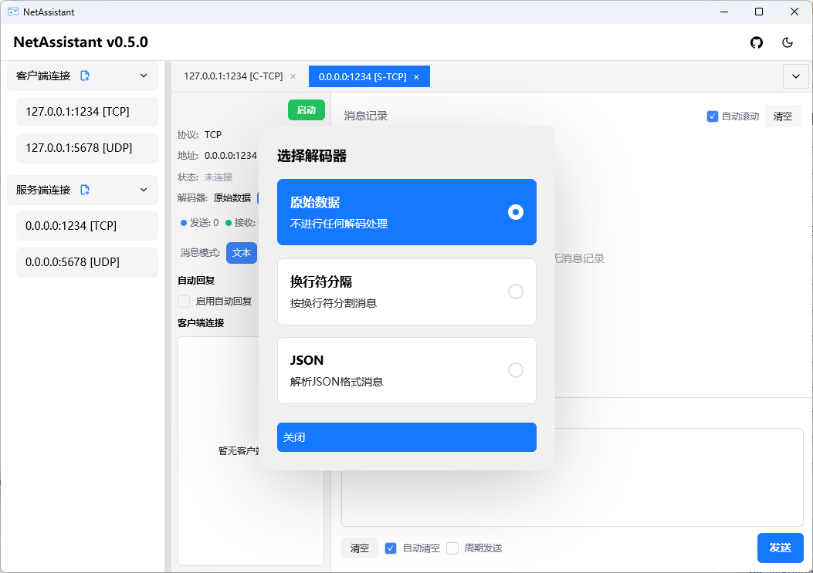
Task: Select the 127.0.0.1:5678 [UDP] connection
Action: (x=86, y=148)
